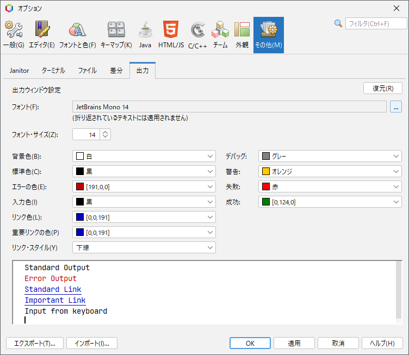Open the キーマップ(K) Keymap category

[x=116, y=35]
